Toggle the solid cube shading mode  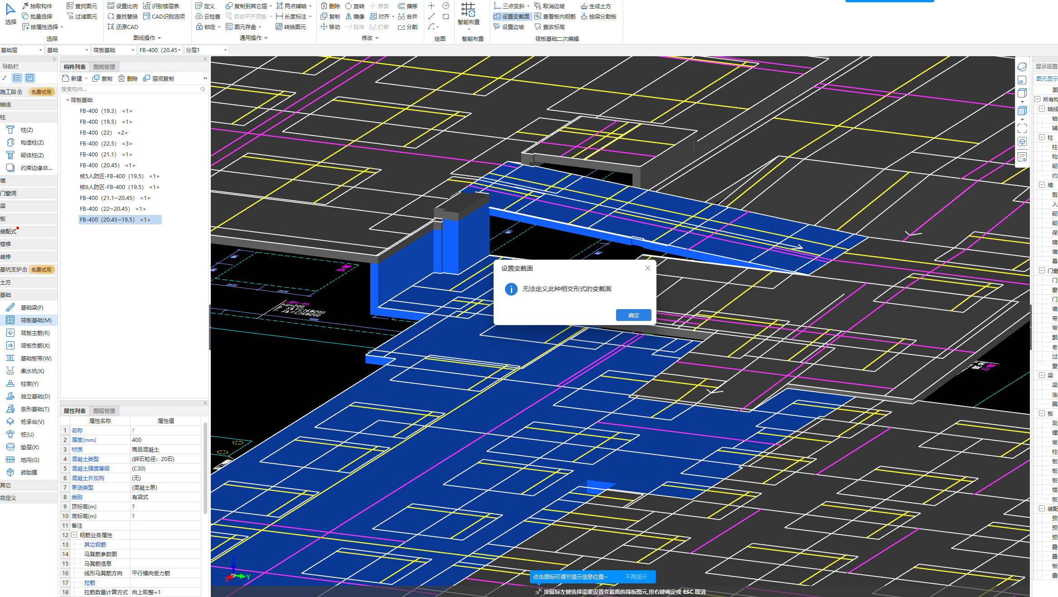(1022, 111)
